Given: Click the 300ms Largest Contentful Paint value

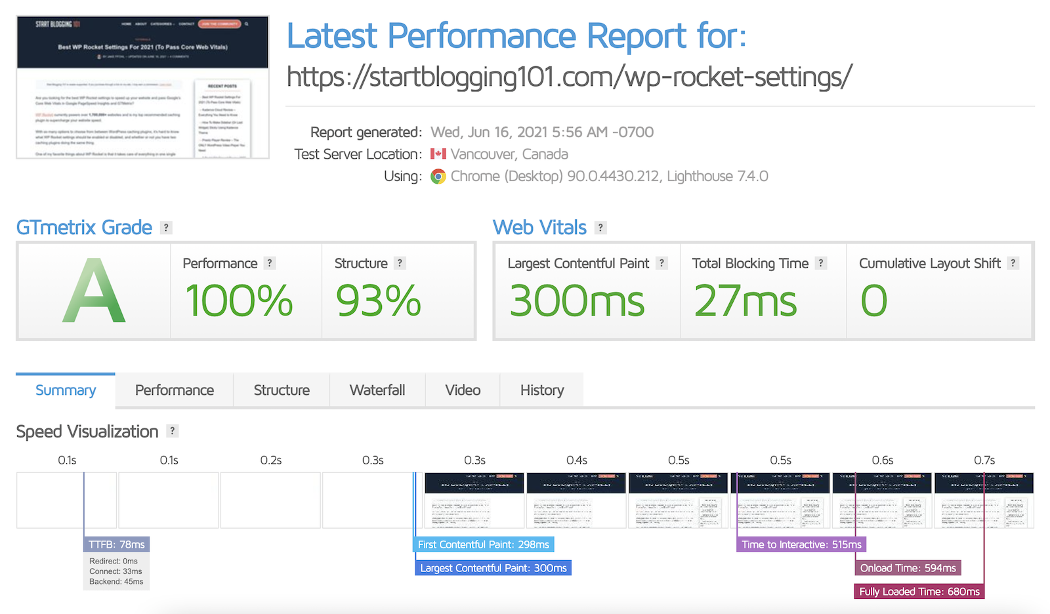Looking at the screenshot, I should (x=577, y=301).
